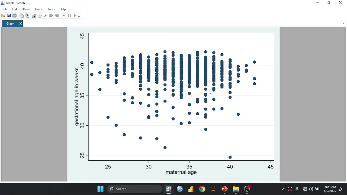Open the blue sigma app in taskbar
Screen dimensions: 347x195
coord(180,189)
